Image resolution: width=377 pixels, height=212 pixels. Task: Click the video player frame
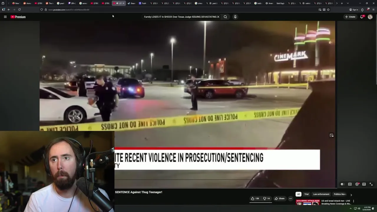(x=188, y=104)
